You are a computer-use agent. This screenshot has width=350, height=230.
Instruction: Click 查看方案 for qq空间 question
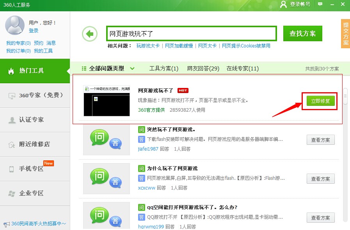pyautogui.click(x=320, y=218)
